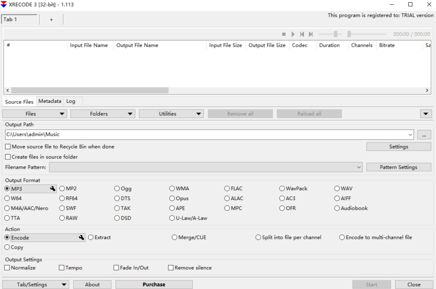Browse for output folder with ellipsis button

point(424,135)
